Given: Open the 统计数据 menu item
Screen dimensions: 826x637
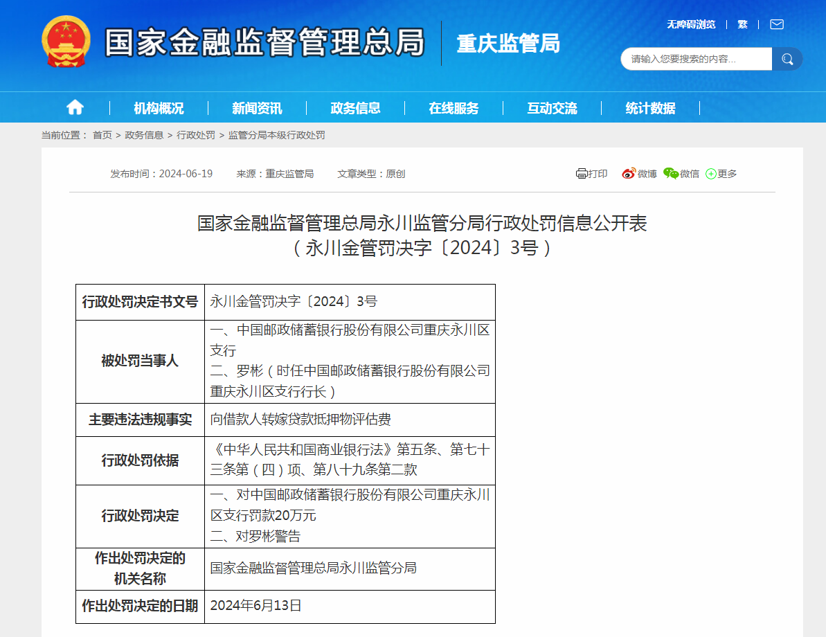Looking at the screenshot, I should coord(649,107).
